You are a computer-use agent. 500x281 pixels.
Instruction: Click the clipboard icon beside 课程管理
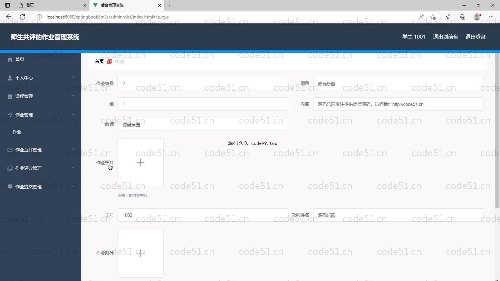[x=10, y=97]
